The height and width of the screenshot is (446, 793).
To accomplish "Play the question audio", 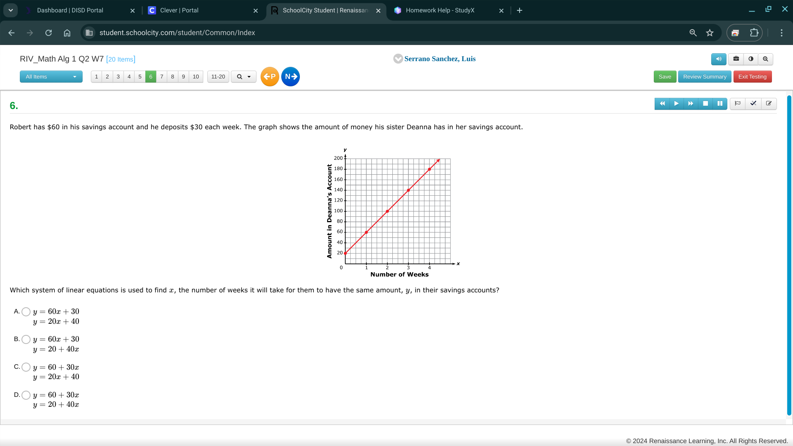I will click(677, 104).
